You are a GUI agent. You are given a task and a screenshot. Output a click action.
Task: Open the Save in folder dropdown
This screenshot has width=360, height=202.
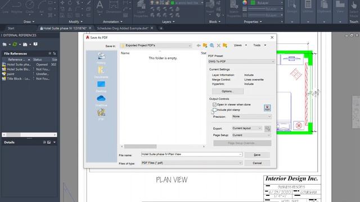156,45
